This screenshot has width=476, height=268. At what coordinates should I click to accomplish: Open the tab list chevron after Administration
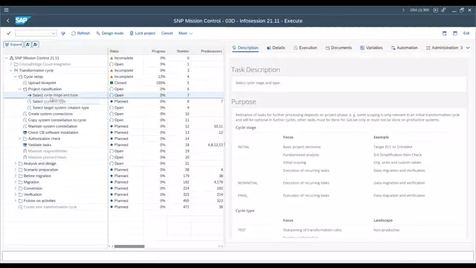468,48
